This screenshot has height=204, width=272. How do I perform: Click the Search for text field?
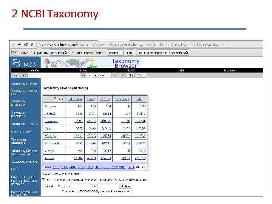tap(54, 76)
